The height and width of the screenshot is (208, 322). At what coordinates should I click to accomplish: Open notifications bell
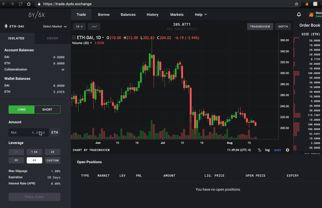(x=299, y=14)
